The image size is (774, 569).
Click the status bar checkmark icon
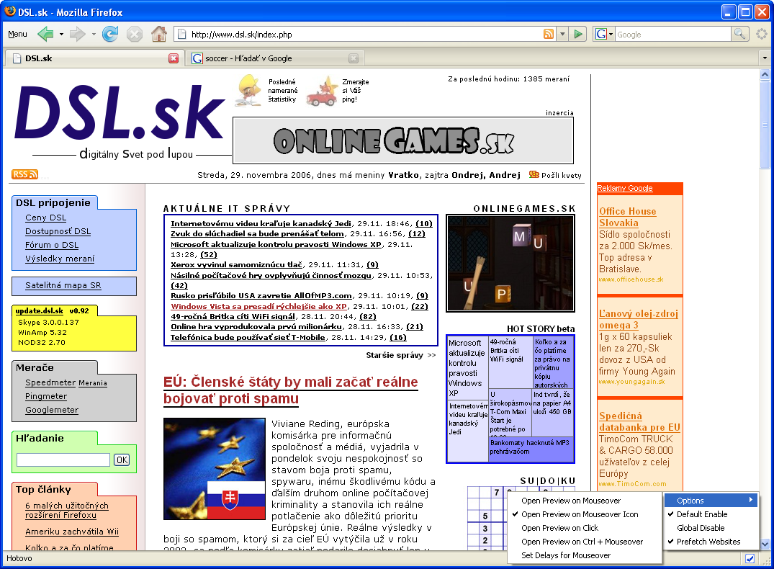point(750,559)
